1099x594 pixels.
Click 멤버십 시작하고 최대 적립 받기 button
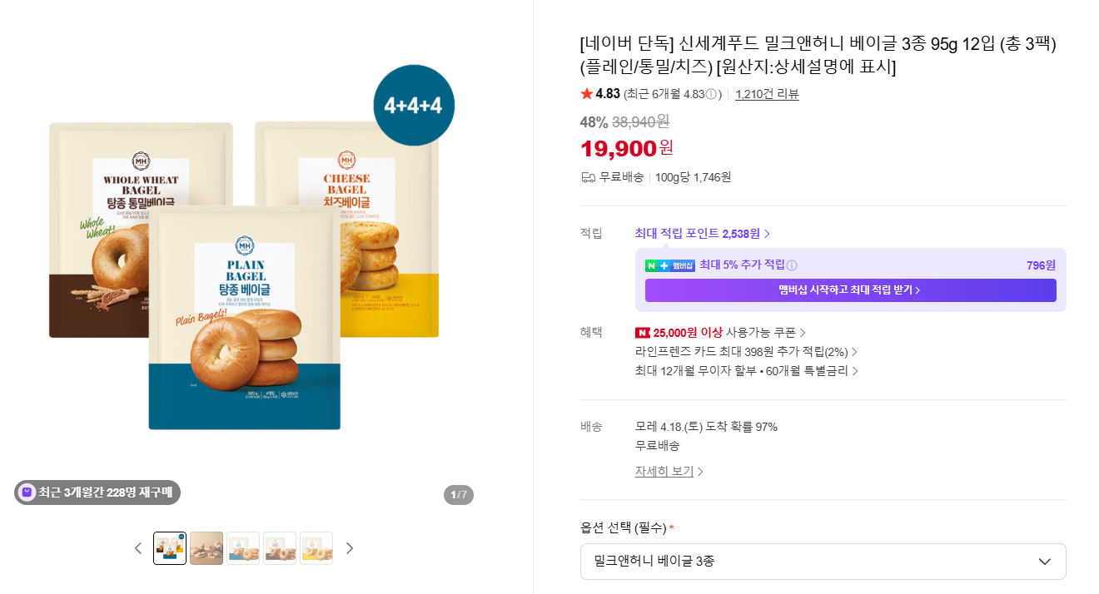pos(850,290)
